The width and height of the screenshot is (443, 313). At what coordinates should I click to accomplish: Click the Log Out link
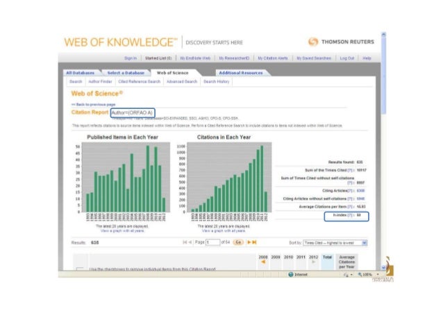pyautogui.click(x=347, y=58)
